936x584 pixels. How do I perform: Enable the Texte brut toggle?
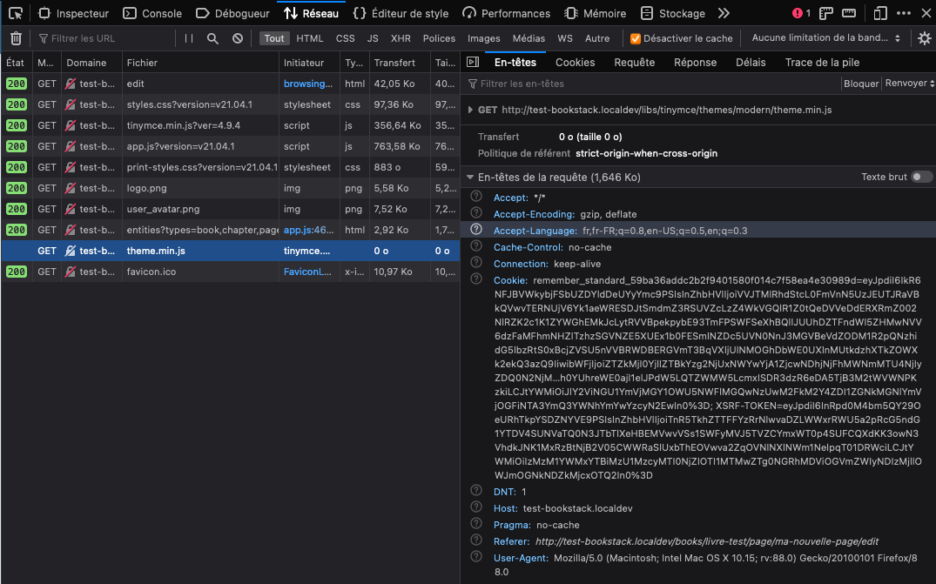pos(919,176)
